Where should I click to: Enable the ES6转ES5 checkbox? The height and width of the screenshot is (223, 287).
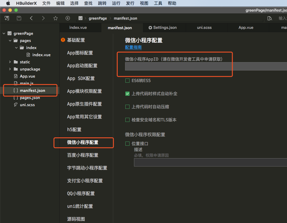pyautogui.click(x=127, y=81)
